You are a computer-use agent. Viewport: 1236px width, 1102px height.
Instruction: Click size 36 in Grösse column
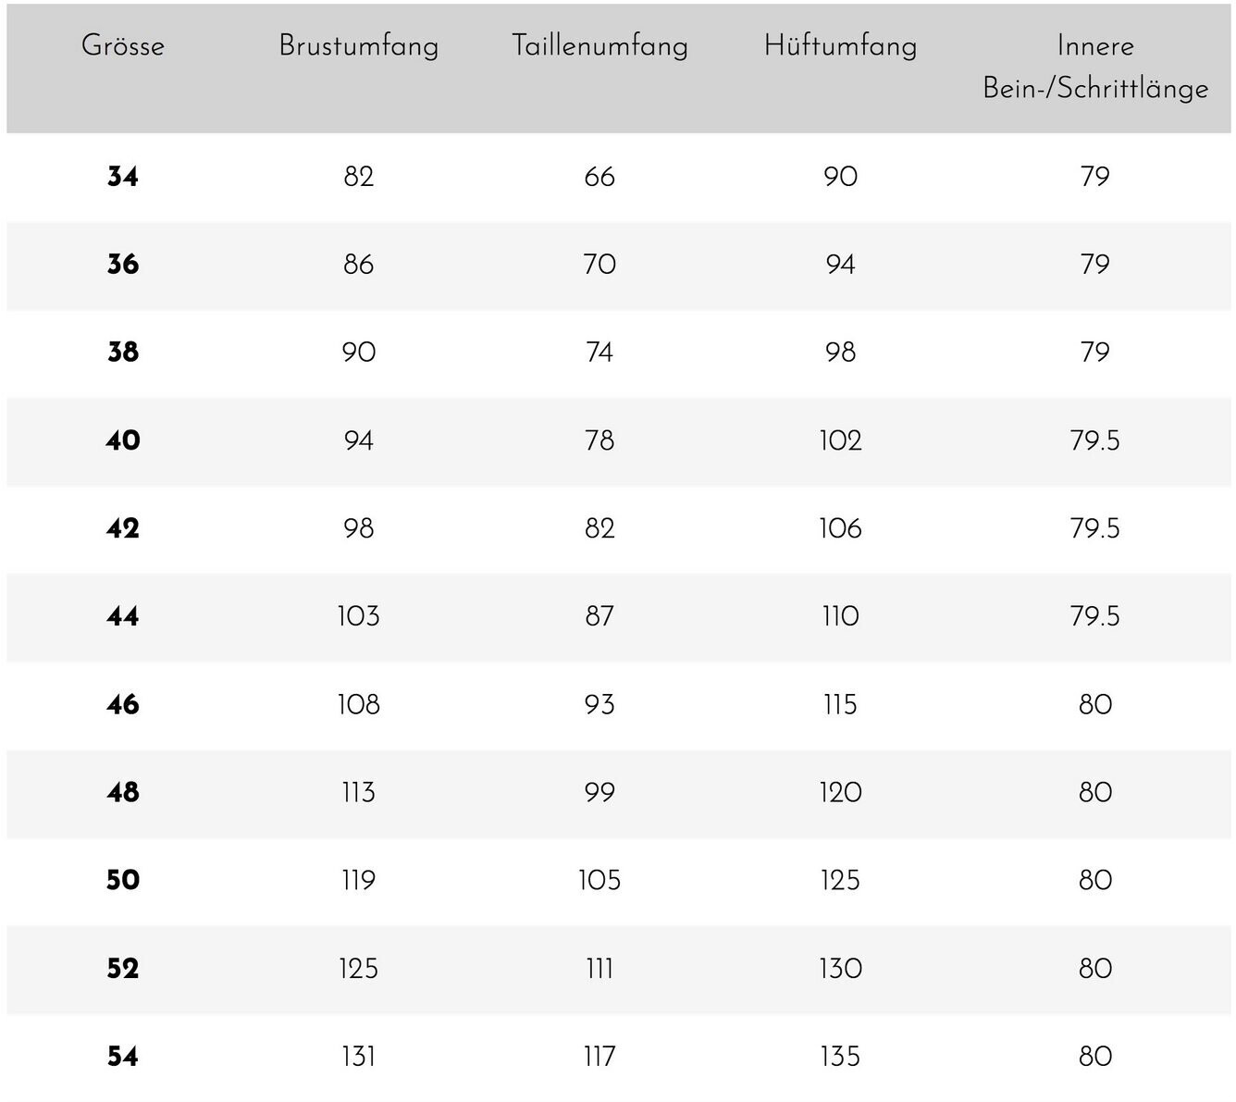pos(123,264)
